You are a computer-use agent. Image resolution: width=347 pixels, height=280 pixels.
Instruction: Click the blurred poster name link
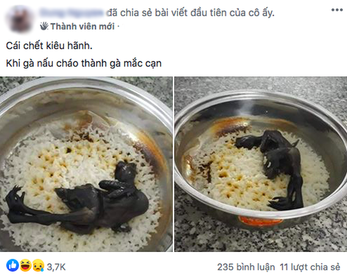click(x=73, y=13)
